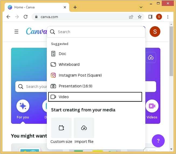
Task: Click the vertical scrollbar thumb
Action: pyautogui.click(x=171, y=51)
